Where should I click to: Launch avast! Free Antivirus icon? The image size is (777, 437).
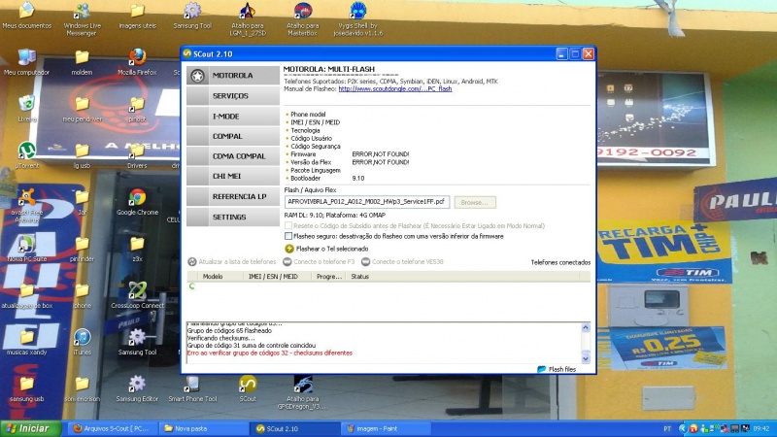tap(27, 206)
